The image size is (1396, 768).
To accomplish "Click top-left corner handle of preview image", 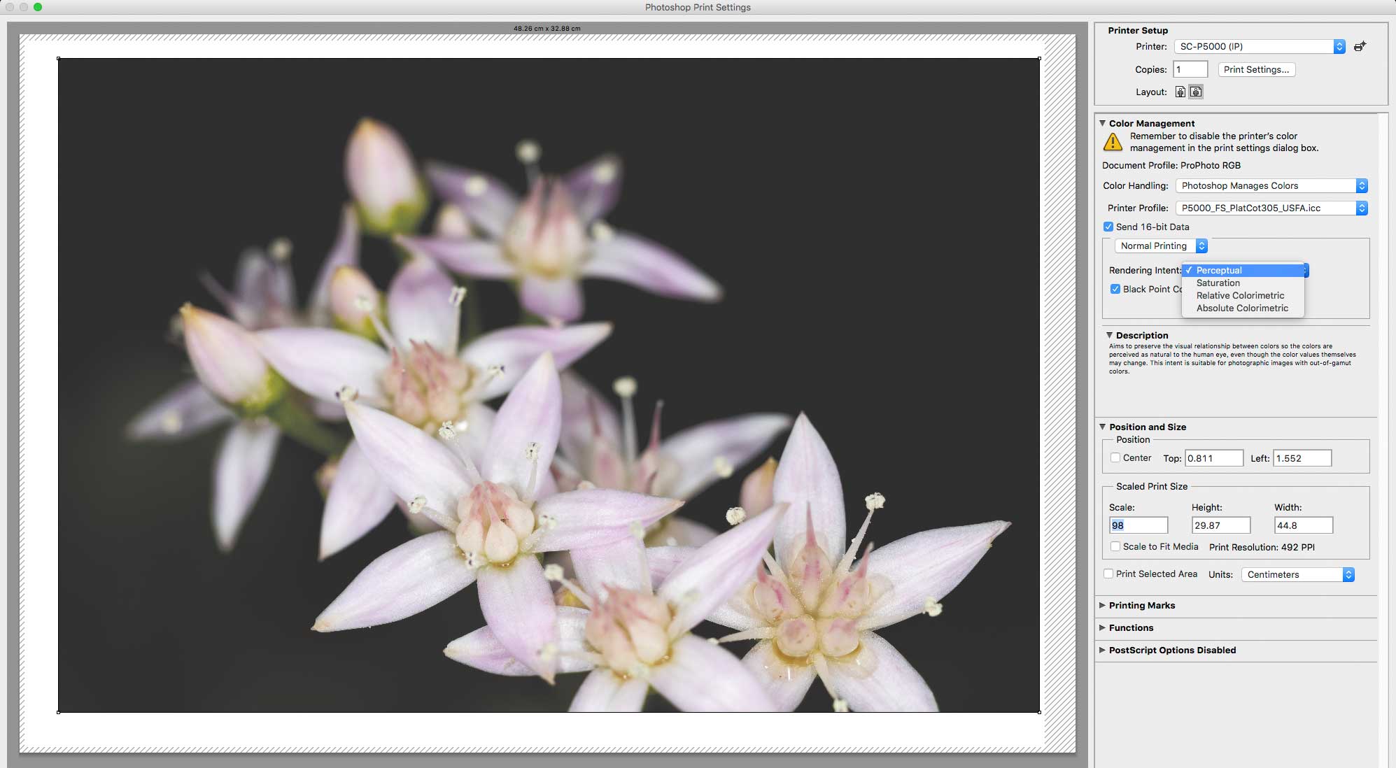I will 58,58.
